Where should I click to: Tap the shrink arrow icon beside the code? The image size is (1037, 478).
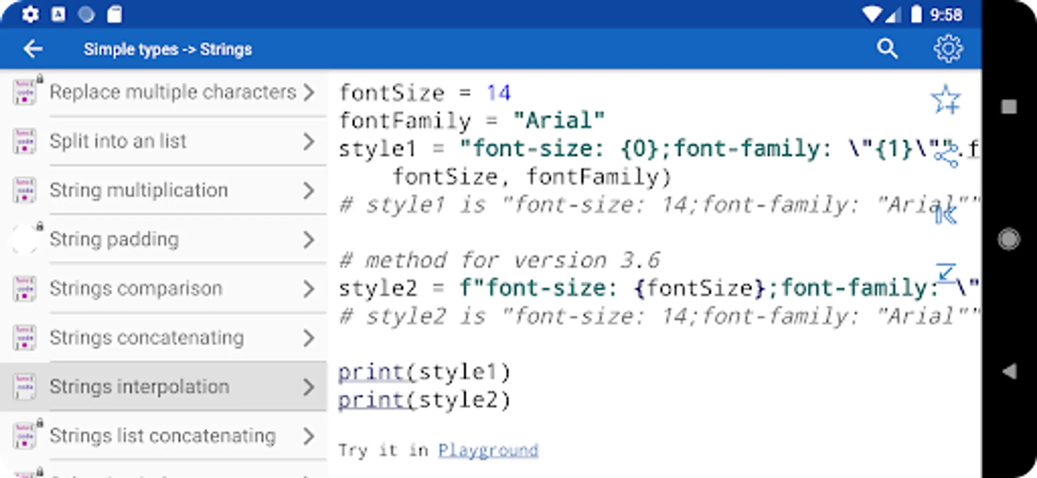[946, 273]
